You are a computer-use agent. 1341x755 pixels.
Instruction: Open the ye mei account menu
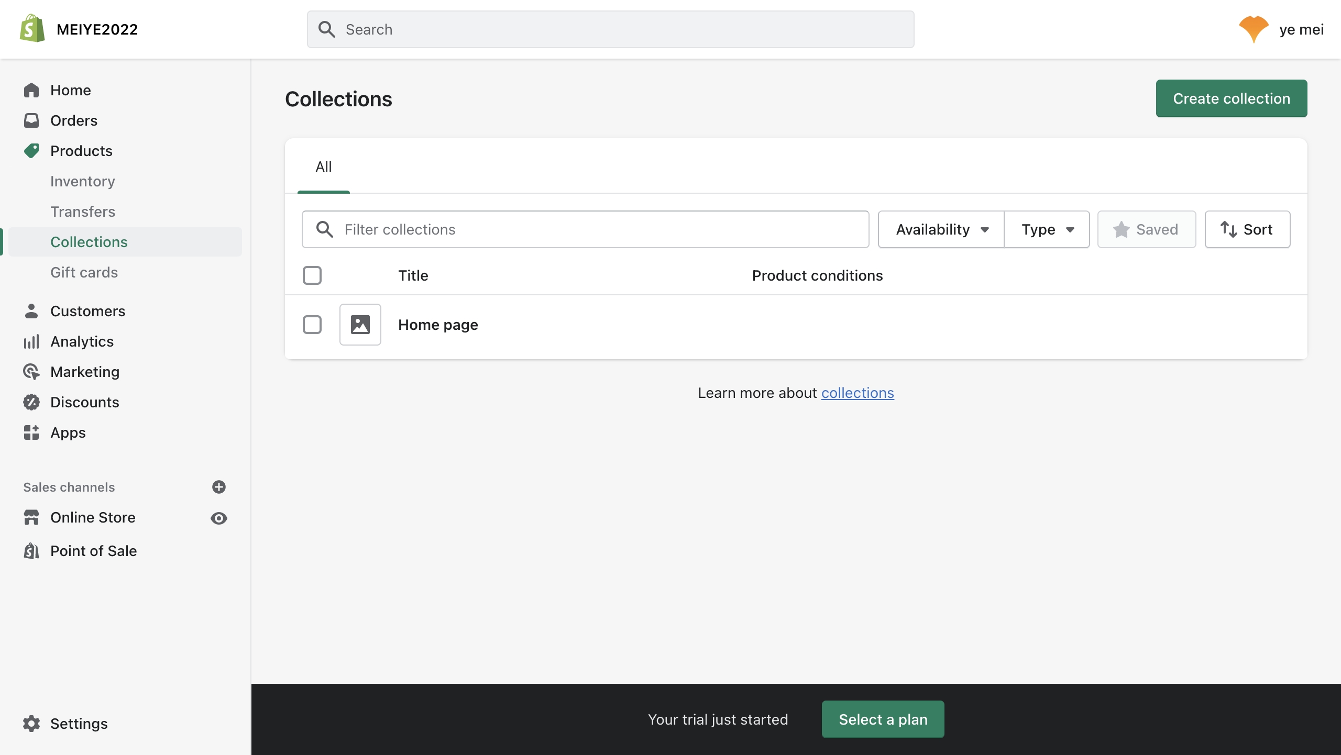click(x=1281, y=29)
